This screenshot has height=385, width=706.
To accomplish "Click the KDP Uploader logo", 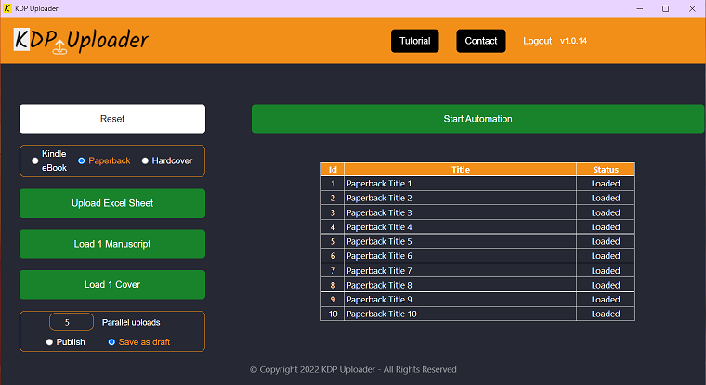I will pyautogui.click(x=81, y=41).
